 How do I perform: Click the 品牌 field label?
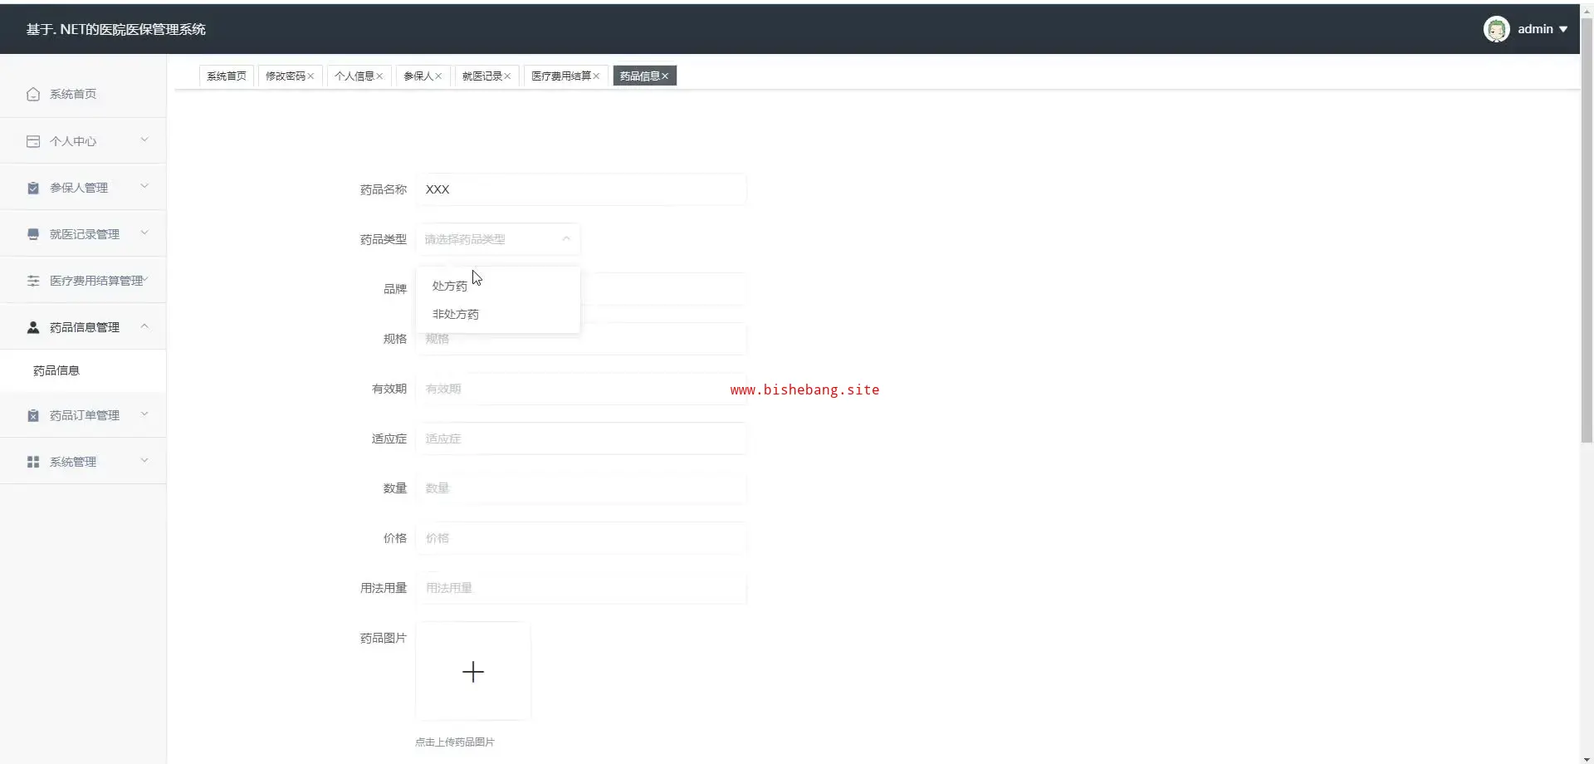(x=395, y=289)
